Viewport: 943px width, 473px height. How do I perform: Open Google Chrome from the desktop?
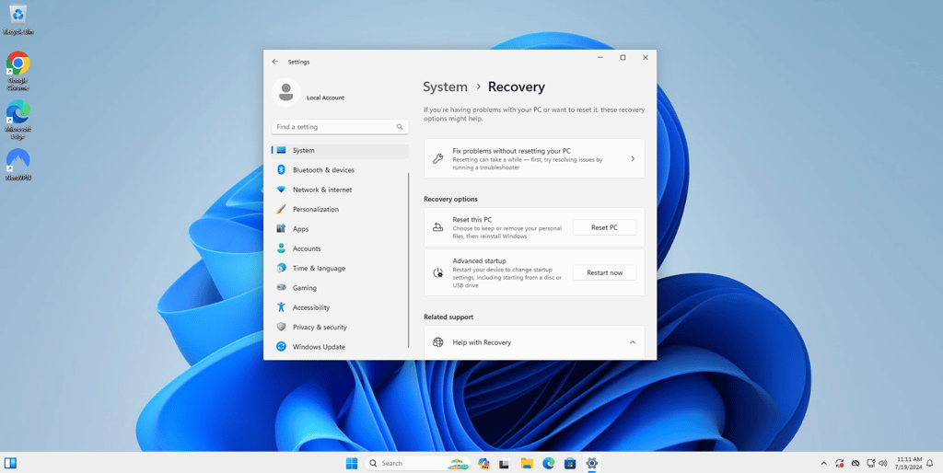[18, 71]
